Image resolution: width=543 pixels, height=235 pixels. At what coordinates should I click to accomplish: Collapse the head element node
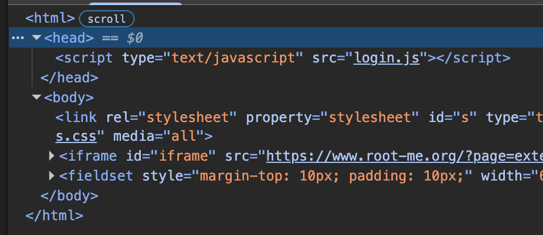click(x=37, y=38)
